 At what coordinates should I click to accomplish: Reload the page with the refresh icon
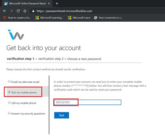click(18, 11)
